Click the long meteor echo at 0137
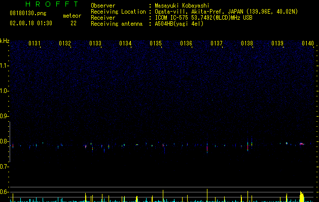Screen dimensions: 319x202 click(x=207, y=147)
